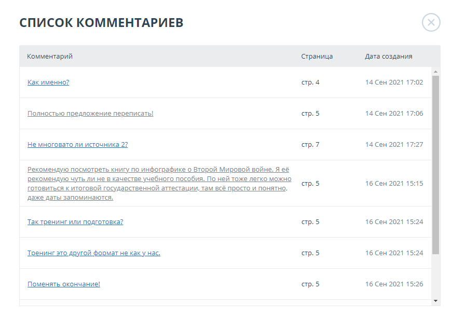This screenshot has height=318, width=452.
Task: Click the date '16 Сен 2021 15:26'
Action: (394, 284)
